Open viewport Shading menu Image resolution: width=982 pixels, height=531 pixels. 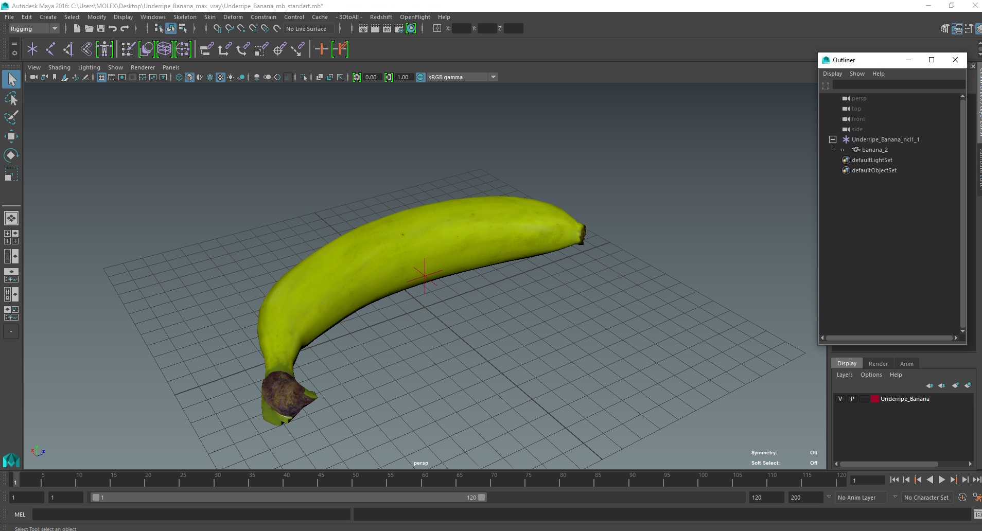[59, 67]
